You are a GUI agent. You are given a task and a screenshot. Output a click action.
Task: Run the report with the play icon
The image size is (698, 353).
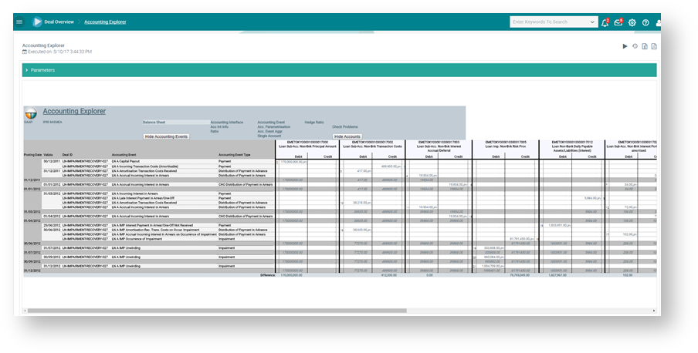pyautogui.click(x=625, y=46)
